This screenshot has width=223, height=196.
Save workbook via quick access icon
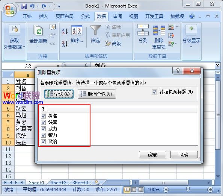(24, 6)
